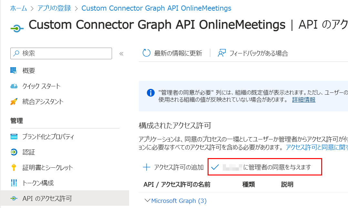Image resolution: width=348 pixels, height=208 pixels.
Task: Click the トークン構成 bars icon
Action: (14, 183)
